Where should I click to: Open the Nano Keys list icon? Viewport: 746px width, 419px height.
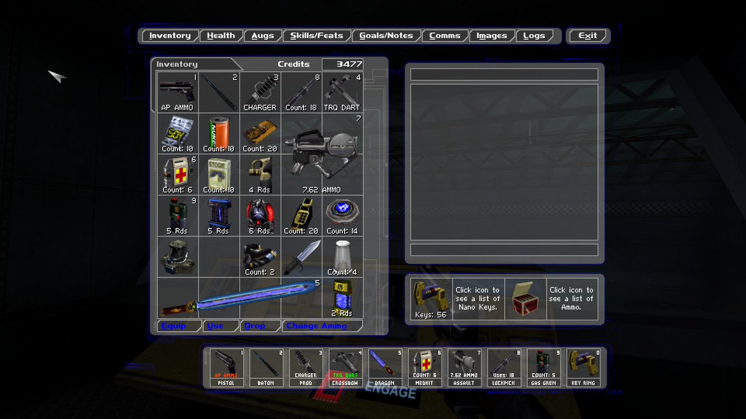pyautogui.click(x=431, y=299)
